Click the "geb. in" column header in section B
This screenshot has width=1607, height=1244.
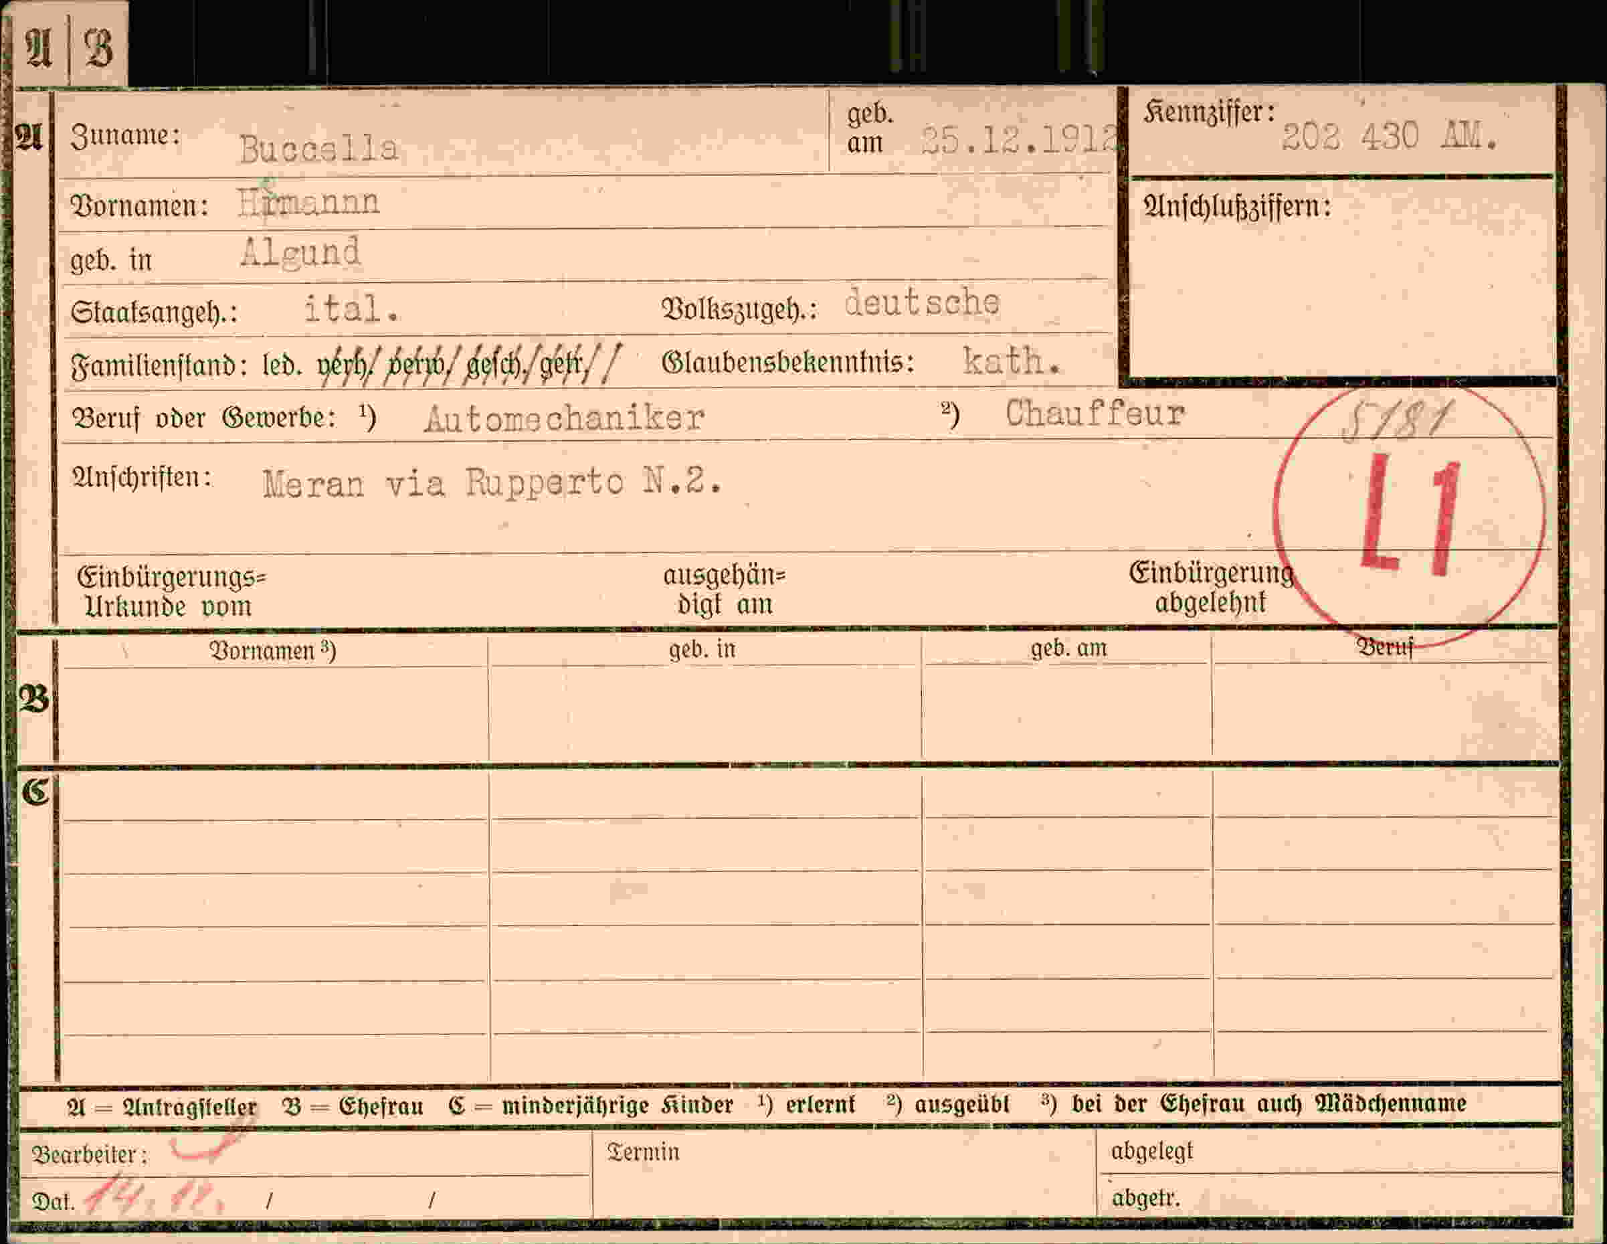(x=702, y=650)
